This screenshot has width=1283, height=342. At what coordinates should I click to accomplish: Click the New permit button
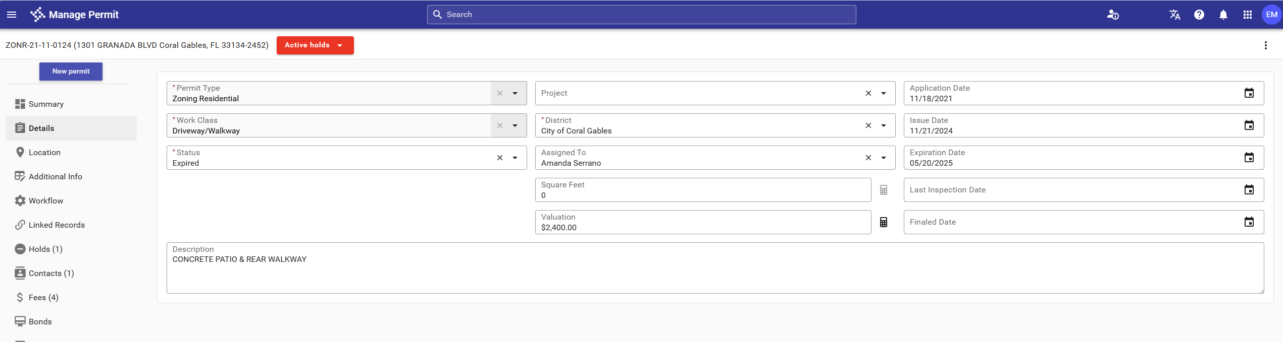click(71, 72)
